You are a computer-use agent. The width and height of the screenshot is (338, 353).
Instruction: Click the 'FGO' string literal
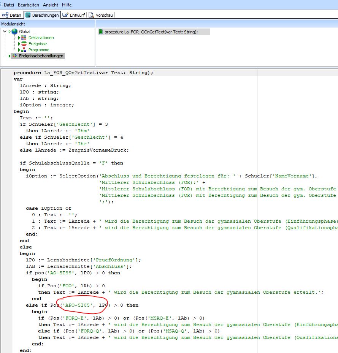pyautogui.click(x=67, y=286)
